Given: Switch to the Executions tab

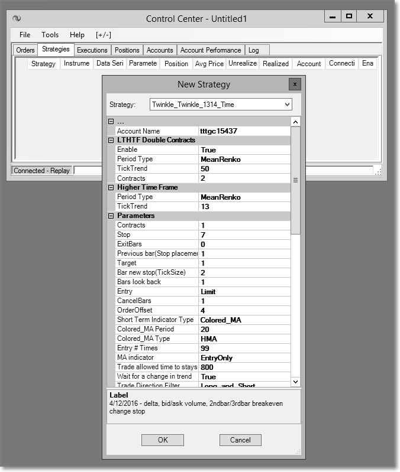Looking at the screenshot, I should click(92, 50).
